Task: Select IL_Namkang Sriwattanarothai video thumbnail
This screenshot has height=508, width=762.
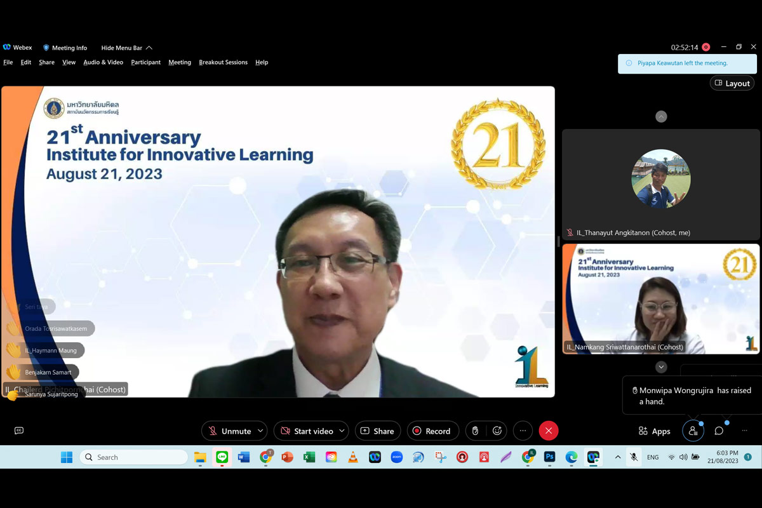Action: (660, 298)
